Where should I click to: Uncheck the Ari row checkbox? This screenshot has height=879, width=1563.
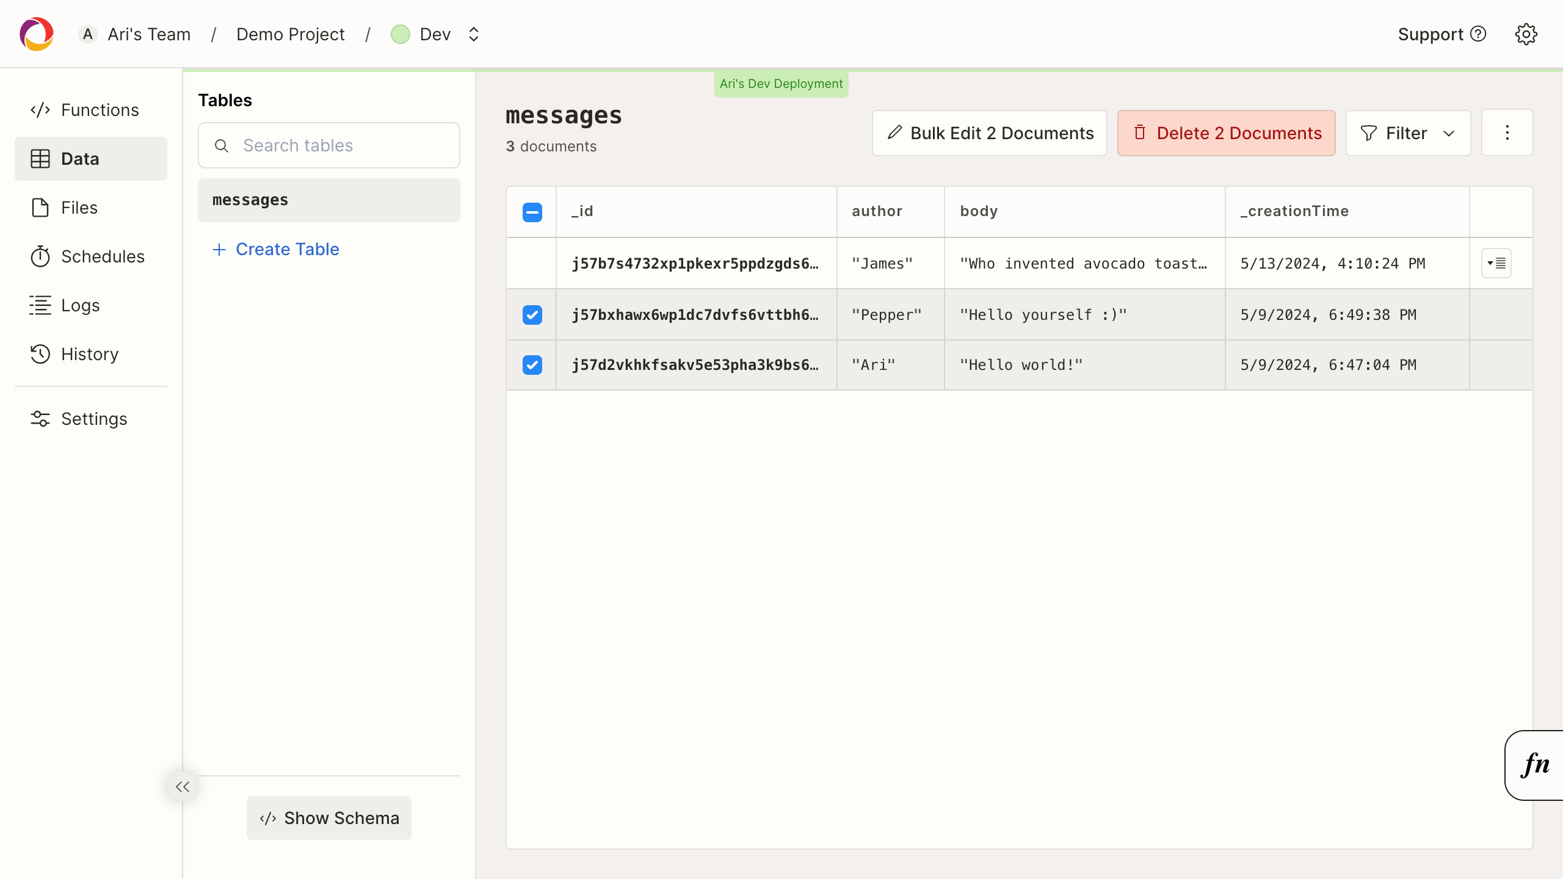click(x=532, y=365)
